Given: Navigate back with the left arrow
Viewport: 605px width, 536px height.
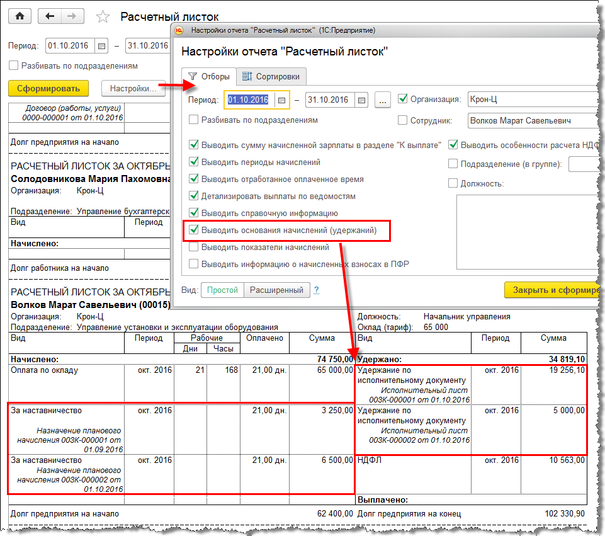Looking at the screenshot, I should pyautogui.click(x=50, y=16).
